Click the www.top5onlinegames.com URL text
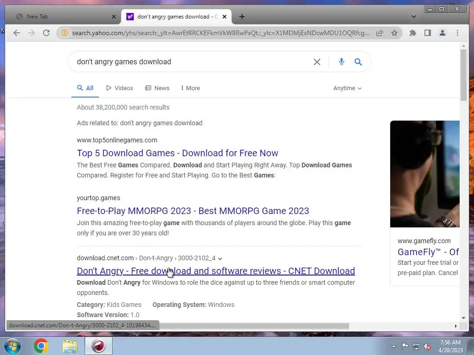Viewport: 474px width, 355px height. [x=117, y=140]
